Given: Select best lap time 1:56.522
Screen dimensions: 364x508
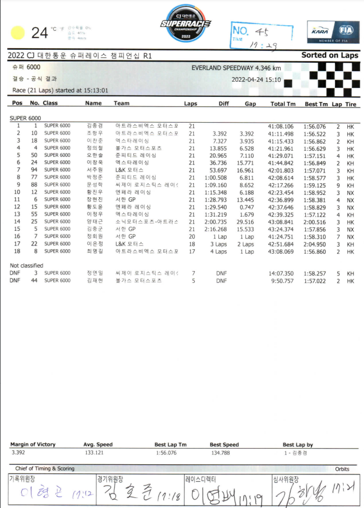Looking at the screenshot, I should coord(315,134).
